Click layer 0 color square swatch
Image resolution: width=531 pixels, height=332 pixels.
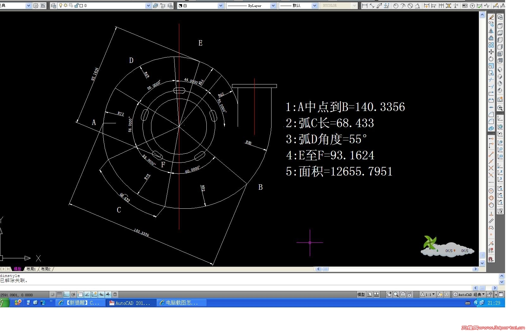(x=81, y=6)
